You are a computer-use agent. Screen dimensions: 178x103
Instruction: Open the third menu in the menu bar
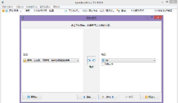[31, 7]
